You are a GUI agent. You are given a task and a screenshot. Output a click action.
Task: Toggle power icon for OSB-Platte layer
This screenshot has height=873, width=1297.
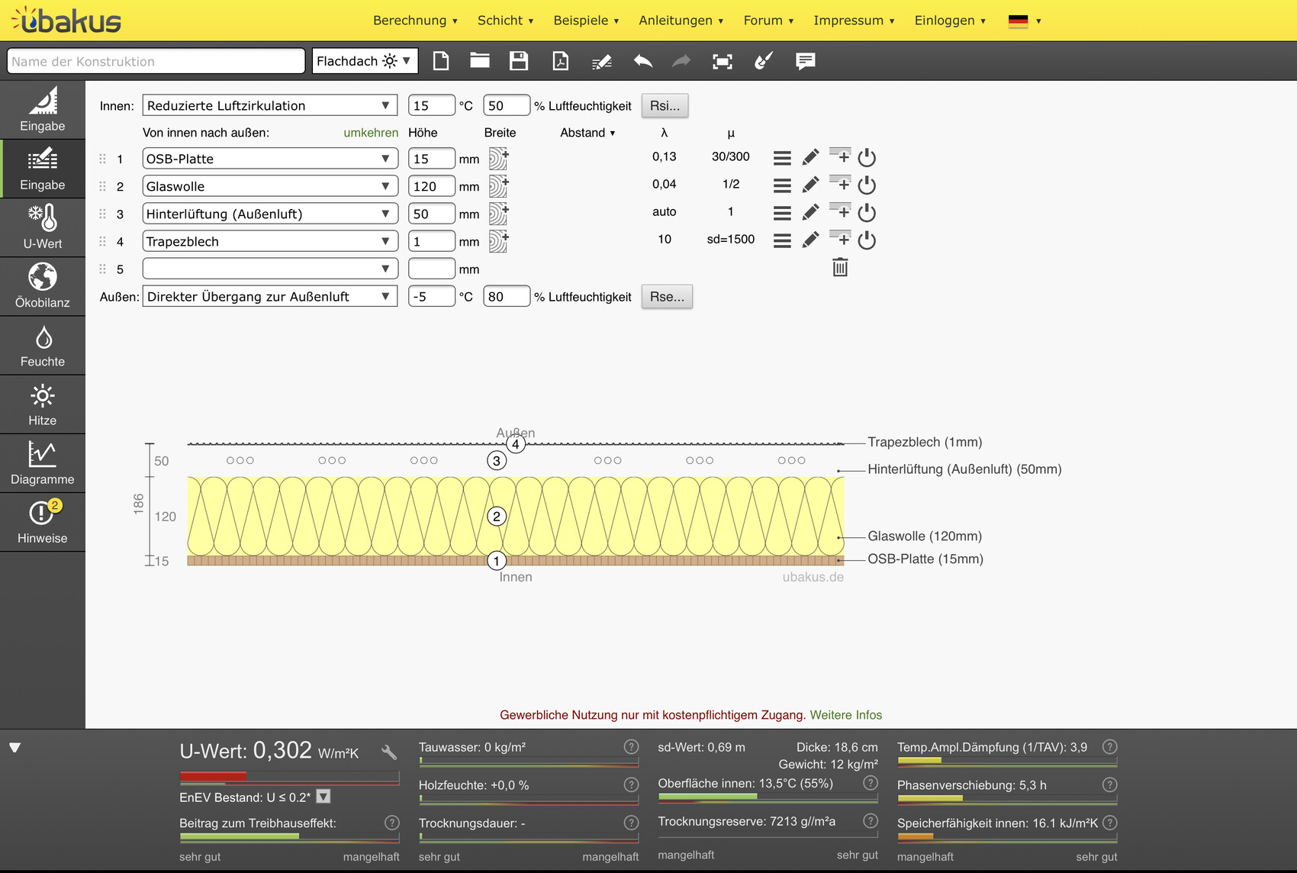coord(867,158)
